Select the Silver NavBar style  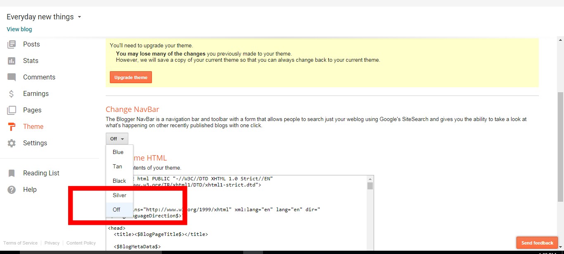[119, 195]
